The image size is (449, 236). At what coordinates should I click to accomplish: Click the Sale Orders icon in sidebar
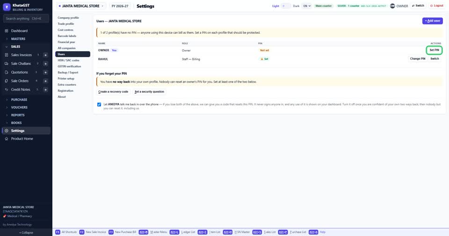tap(7, 81)
